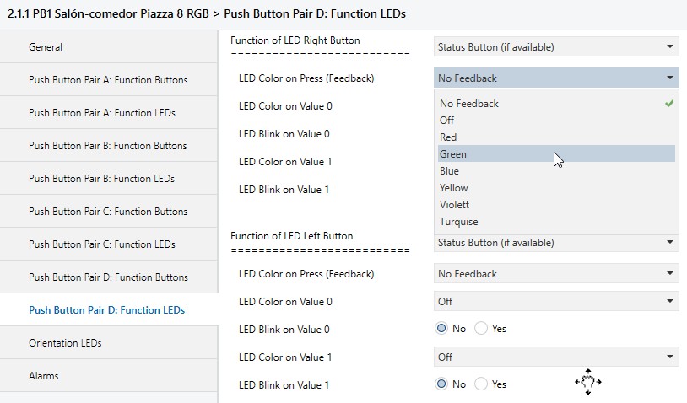Select Yellow from the dropdown list

(x=454, y=188)
